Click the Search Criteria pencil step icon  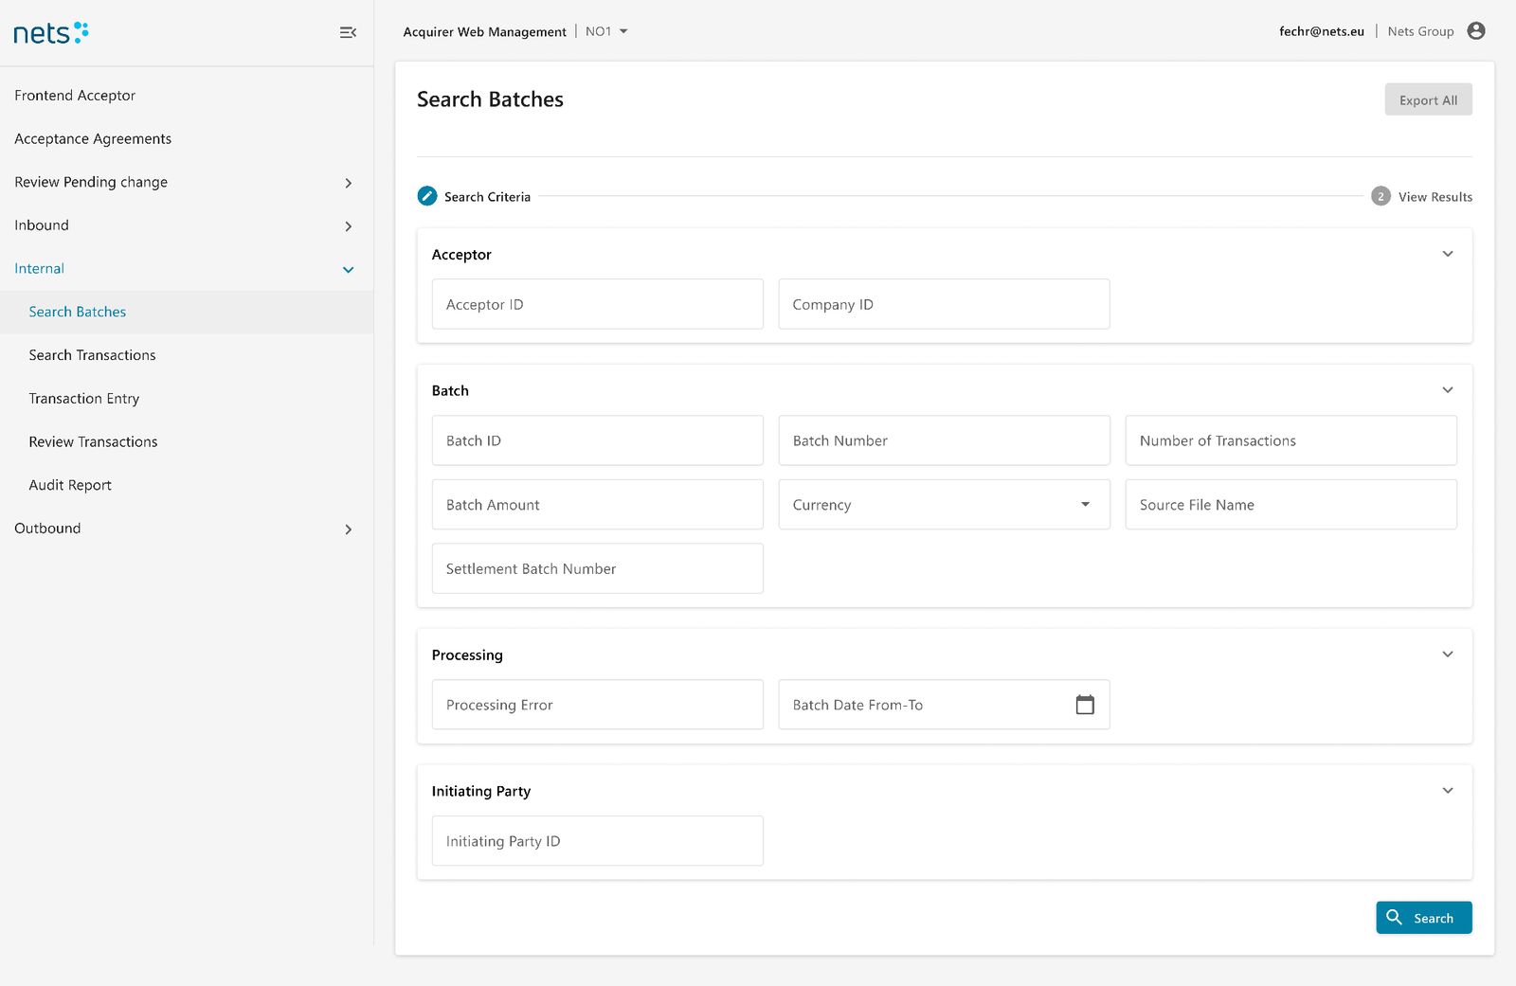[x=427, y=196]
